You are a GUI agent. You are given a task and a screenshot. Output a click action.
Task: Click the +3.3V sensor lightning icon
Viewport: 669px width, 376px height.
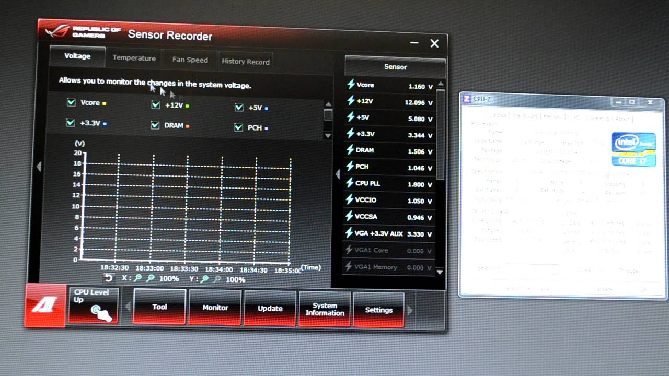351,134
